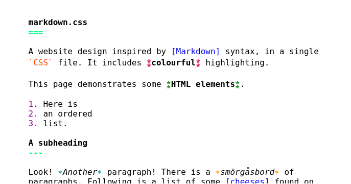Click 'A website design inspired by' text
Screen dimensions: 351x184
tap(97, 52)
